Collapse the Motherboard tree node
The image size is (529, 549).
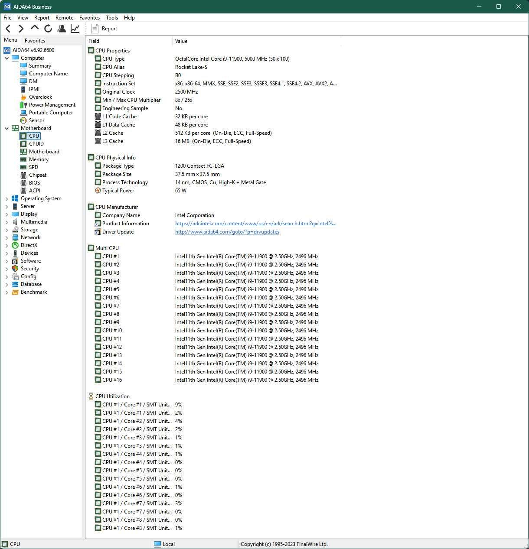pyautogui.click(x=7, y=128)
